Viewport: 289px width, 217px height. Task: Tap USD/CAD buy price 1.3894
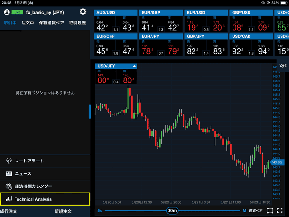tap(262, 48)
